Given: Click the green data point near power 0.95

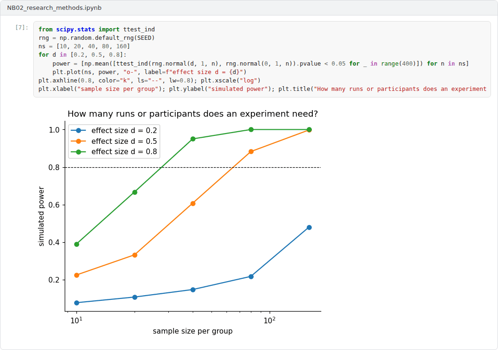Looking at the screenshot, I should click(193, 139).
